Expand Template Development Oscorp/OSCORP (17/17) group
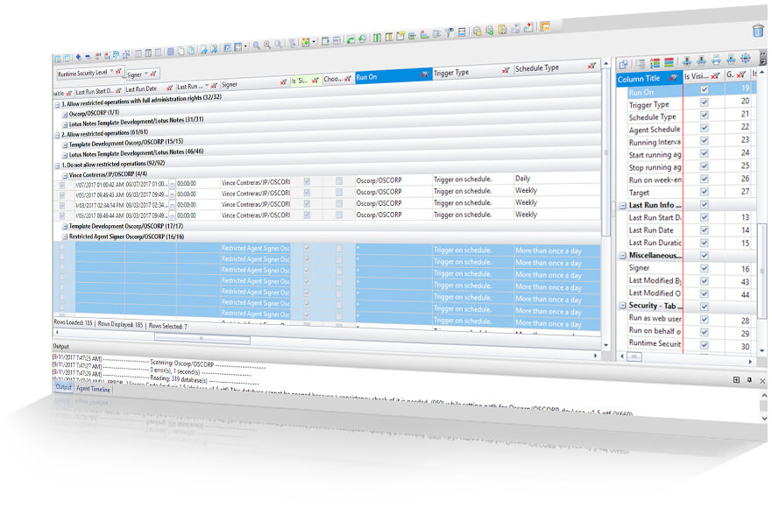 tap(65, 227)
